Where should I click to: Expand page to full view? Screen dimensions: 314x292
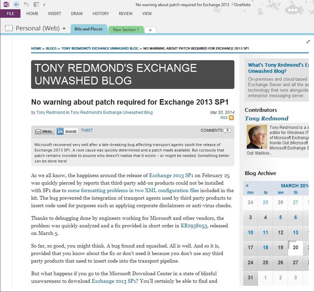click(x=308, y=42)
